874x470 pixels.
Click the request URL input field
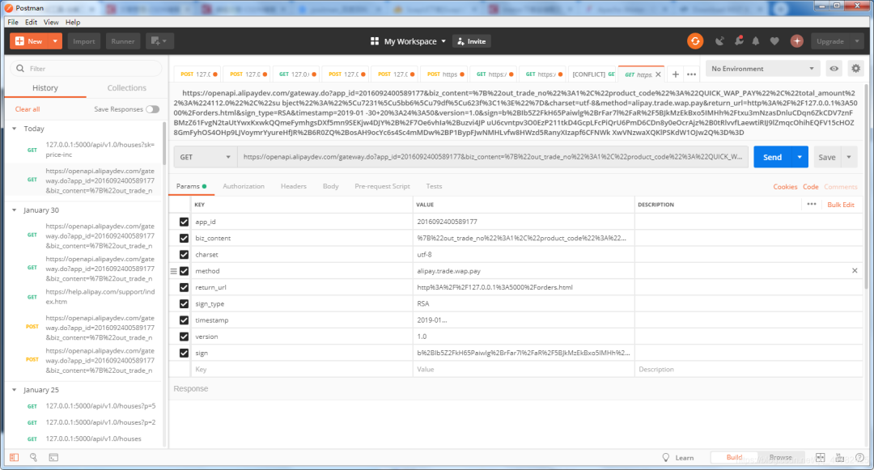pos(493,157)
